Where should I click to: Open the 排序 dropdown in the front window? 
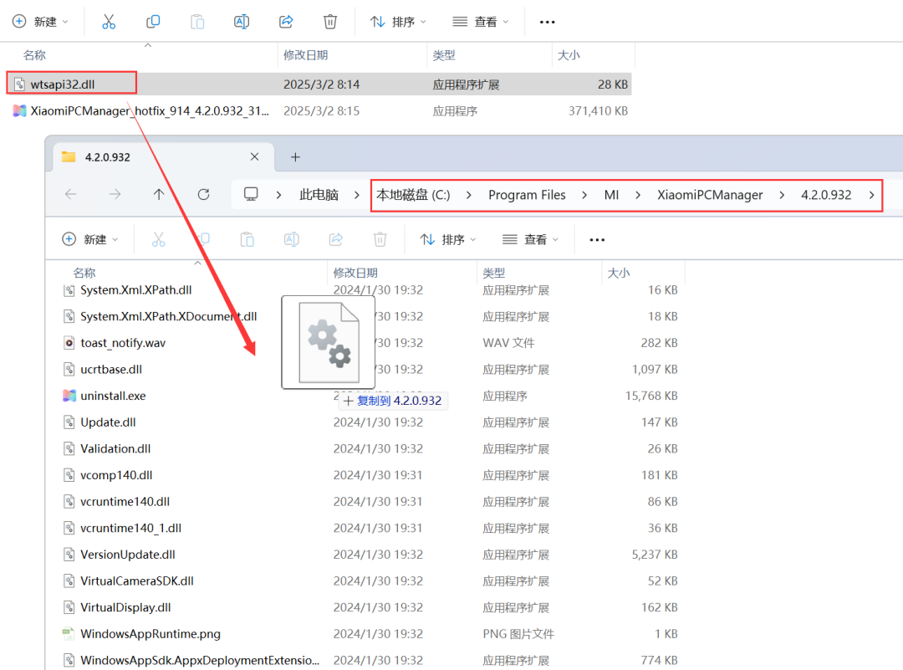[448, 239]
